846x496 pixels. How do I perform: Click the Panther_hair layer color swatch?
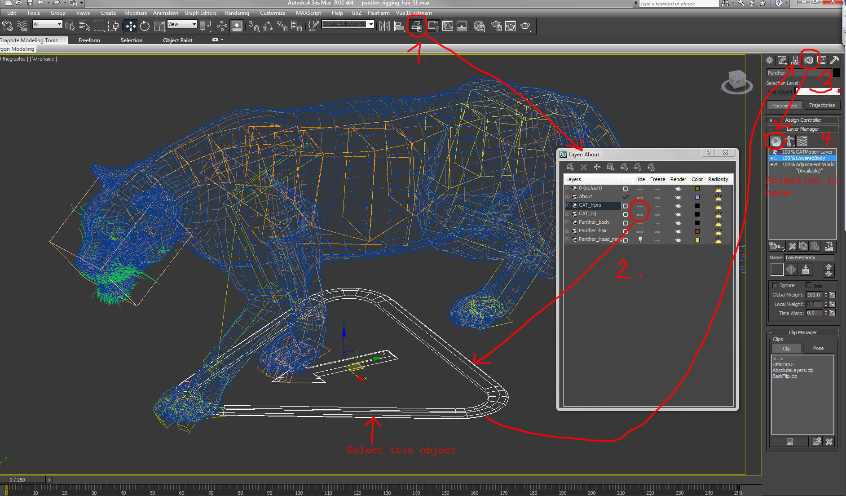pyautogui.click(x=697, y=231)
